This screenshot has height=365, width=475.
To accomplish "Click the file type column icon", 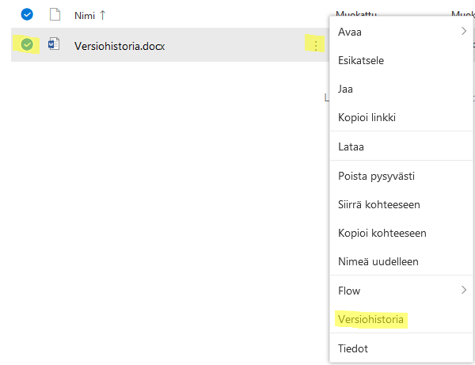I will (x=55, y=14).
